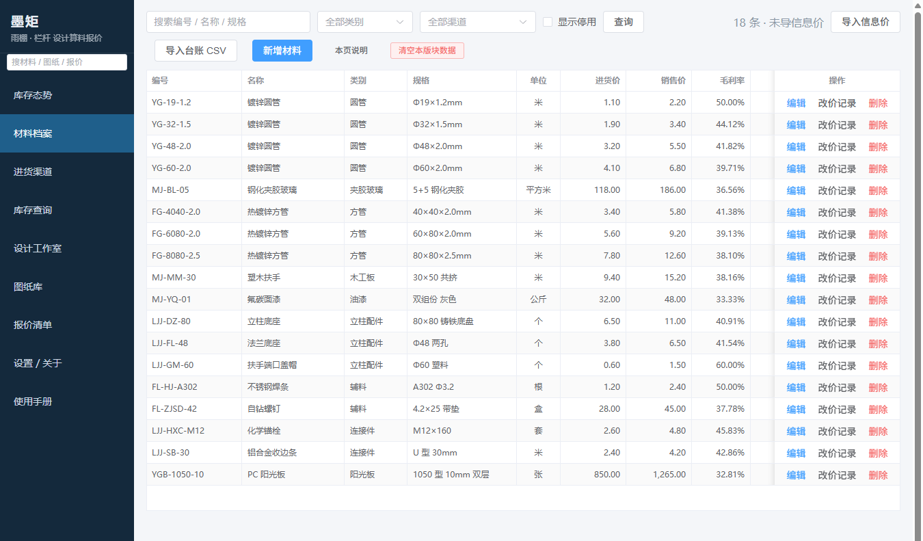The image size is (923, 541).
Task: Edit the MJ-YQ-01 氟碳面漆 row
Action: click(796, 300)
